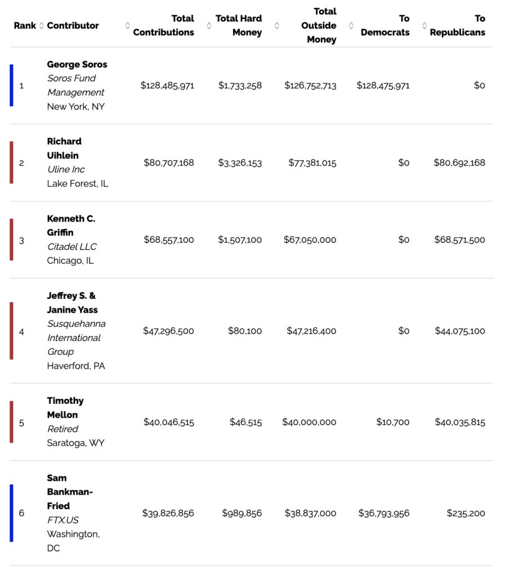This screenshot has height=576, width=506.
Task: Open George Soros contributor entry
Action: click(77, 65)
